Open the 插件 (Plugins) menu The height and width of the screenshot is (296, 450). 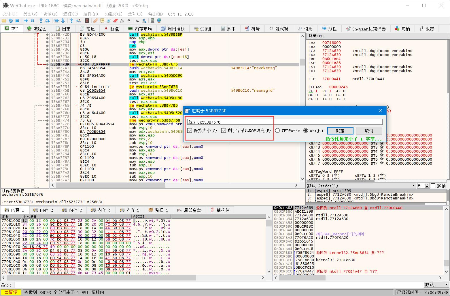pos(91,14)
